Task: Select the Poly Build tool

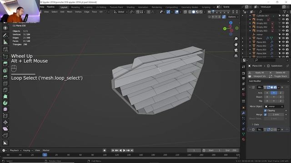Action: click(5, 96)
